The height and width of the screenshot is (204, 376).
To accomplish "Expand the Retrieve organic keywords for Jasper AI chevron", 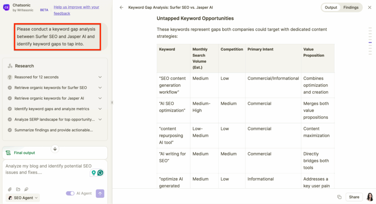I will click(100, 98).
